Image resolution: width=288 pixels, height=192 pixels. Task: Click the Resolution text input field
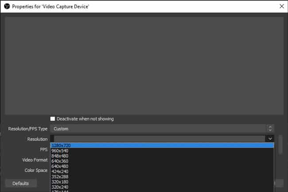(x=159, y=139)
